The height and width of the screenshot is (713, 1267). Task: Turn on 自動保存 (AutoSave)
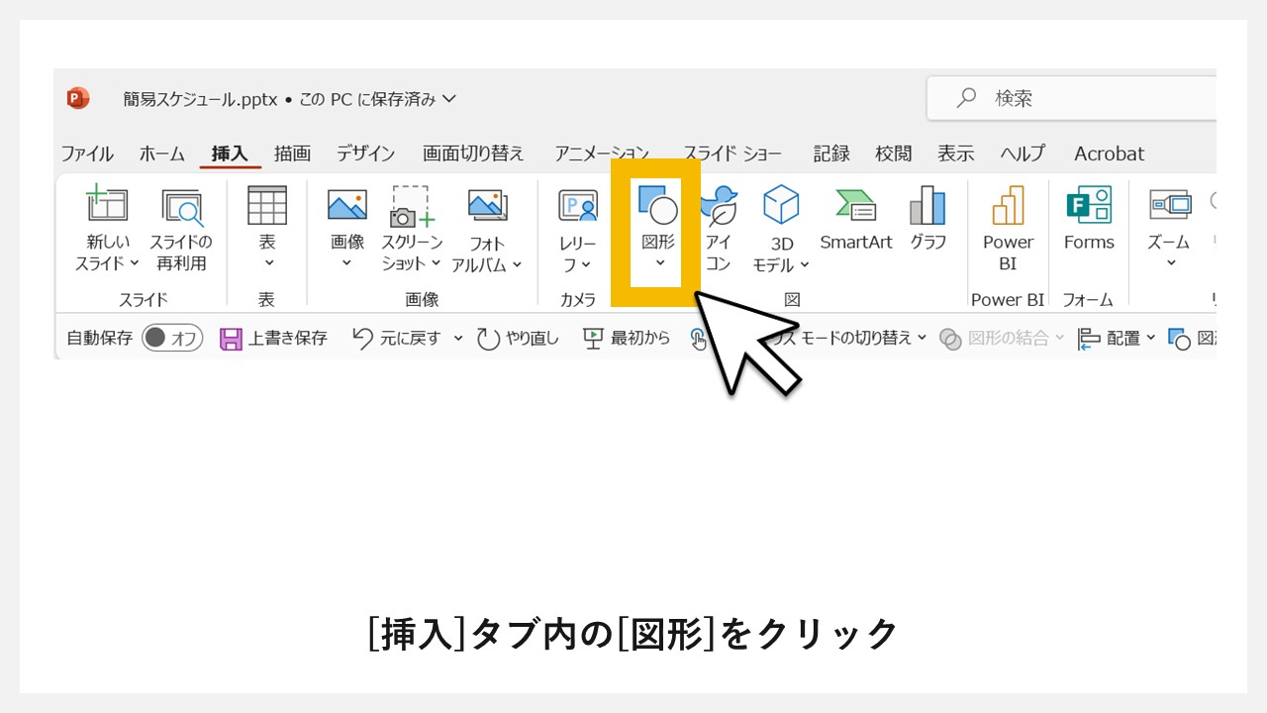(x=171, y=337)
